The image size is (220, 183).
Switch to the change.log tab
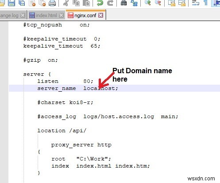(9, 15)
